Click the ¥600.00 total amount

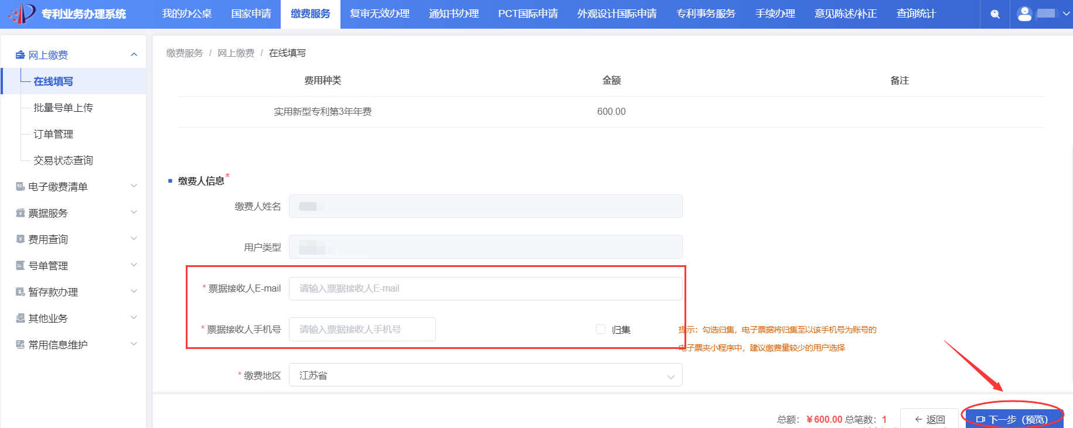point(824,419)
